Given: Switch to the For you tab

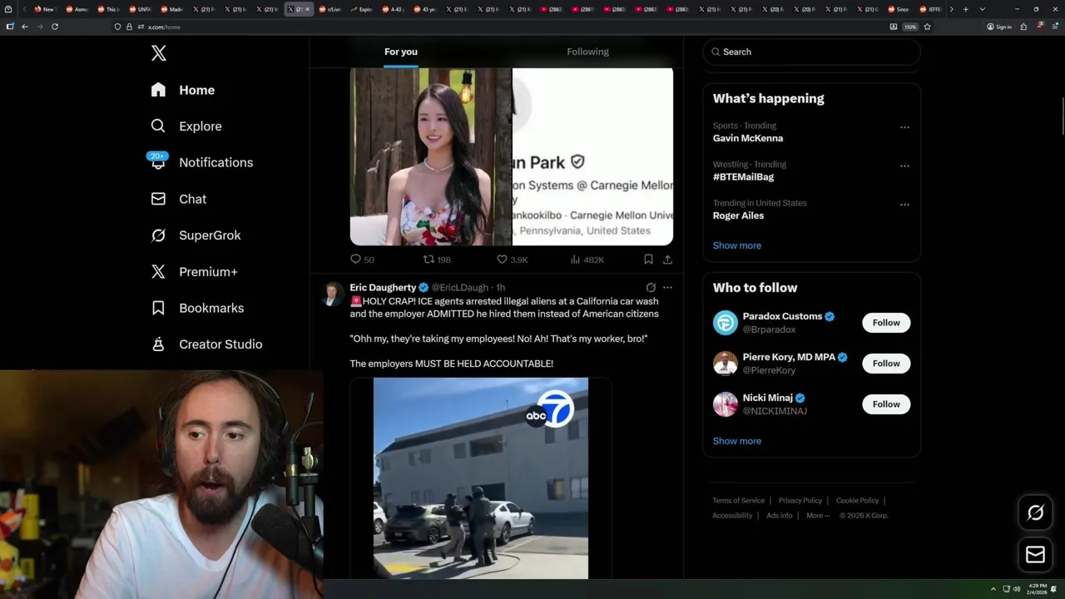Looking at the screenshot, I should [x=401, y=52].
